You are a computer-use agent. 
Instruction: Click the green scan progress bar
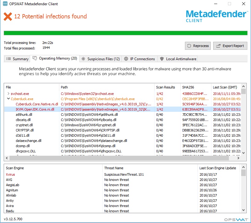coord(125,33)
